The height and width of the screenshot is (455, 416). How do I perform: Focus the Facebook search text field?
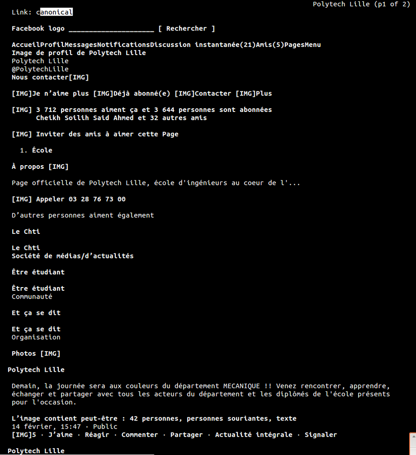tap(111, 29)
